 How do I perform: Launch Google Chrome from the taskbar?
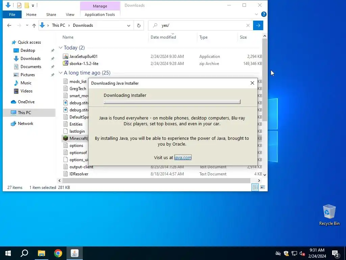coord(58,253)
